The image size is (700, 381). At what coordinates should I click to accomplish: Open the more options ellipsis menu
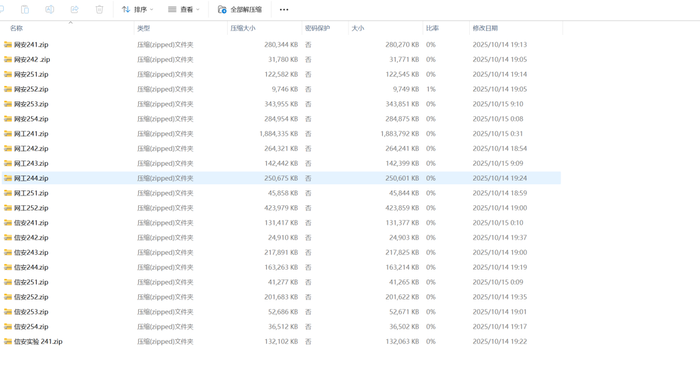(284, 10)
